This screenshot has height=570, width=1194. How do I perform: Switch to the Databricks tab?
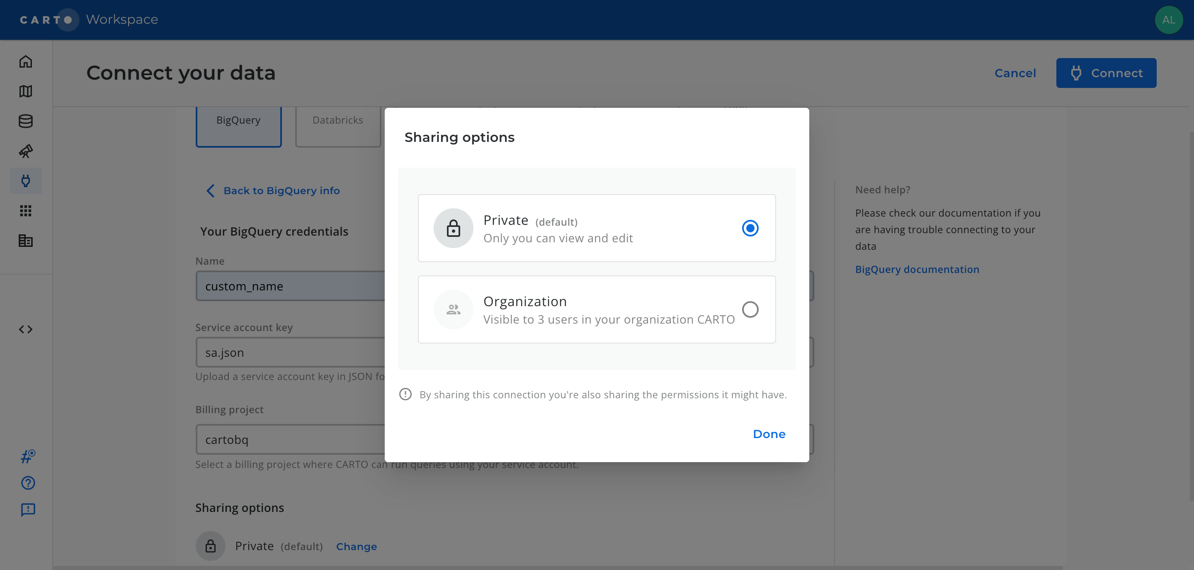338,127
